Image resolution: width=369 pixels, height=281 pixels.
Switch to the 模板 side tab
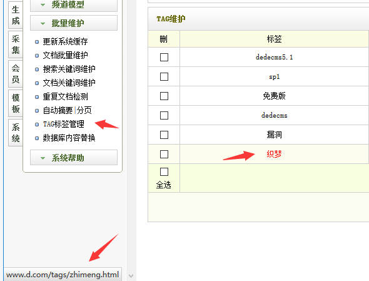coord(16,103)
